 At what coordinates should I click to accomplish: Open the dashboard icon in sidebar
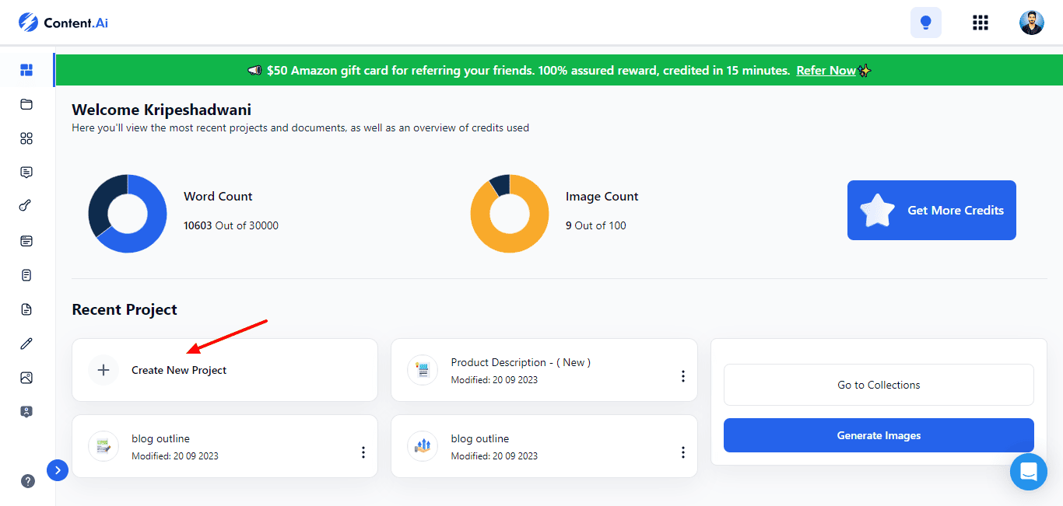(x=26, y=71)
